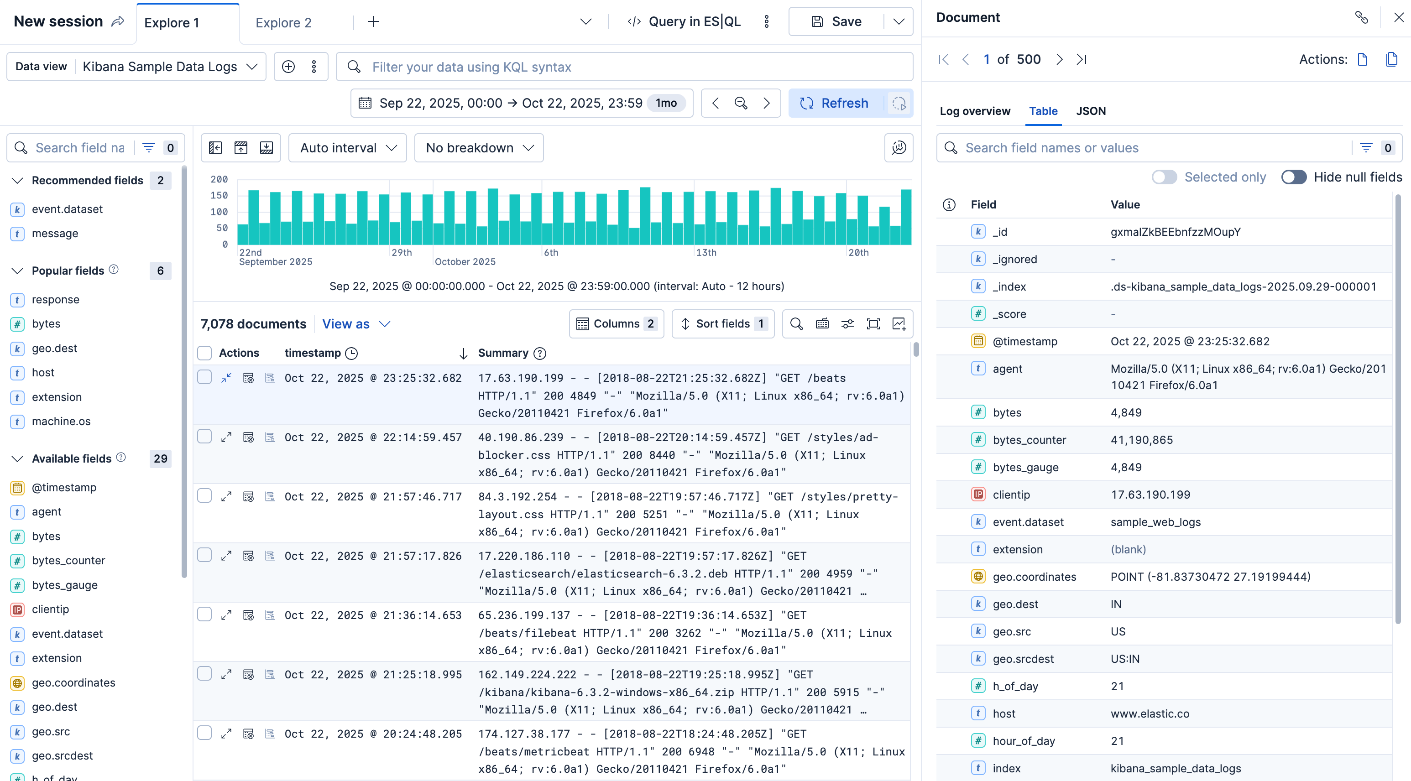Screen dimensions: 1411x781
Task: Click the add annotation chart icon in table toolbar
Action: (x=899, y=324)
